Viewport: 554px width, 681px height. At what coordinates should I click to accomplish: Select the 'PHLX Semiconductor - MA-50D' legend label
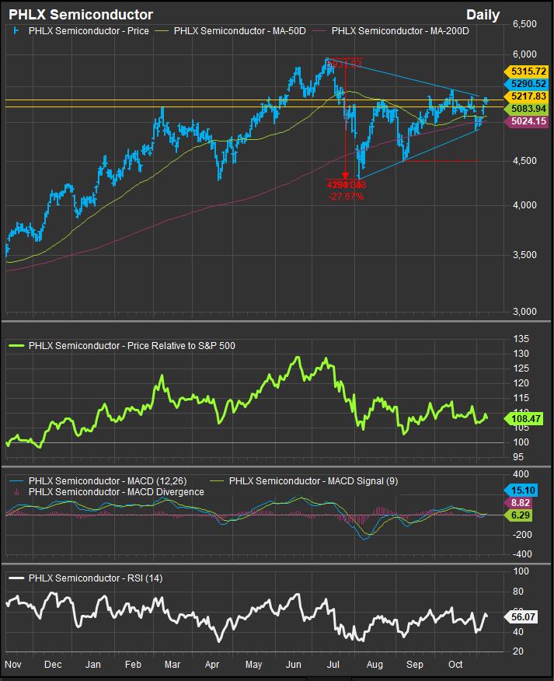pos(239,31)
